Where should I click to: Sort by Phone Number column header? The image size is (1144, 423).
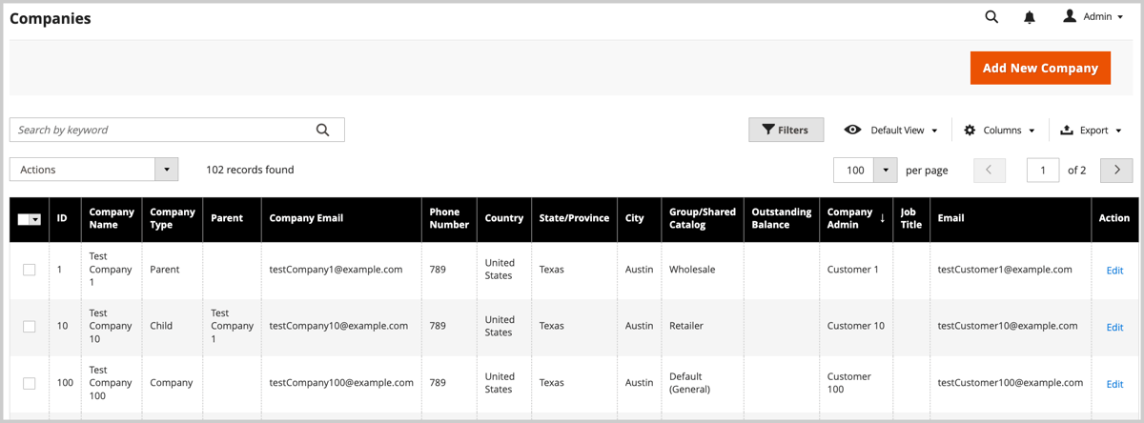[x=449, y=218]
